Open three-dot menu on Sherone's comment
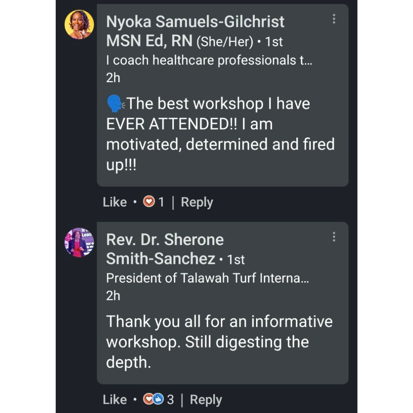This screenshot has height=413, width=413. point(334,237)
